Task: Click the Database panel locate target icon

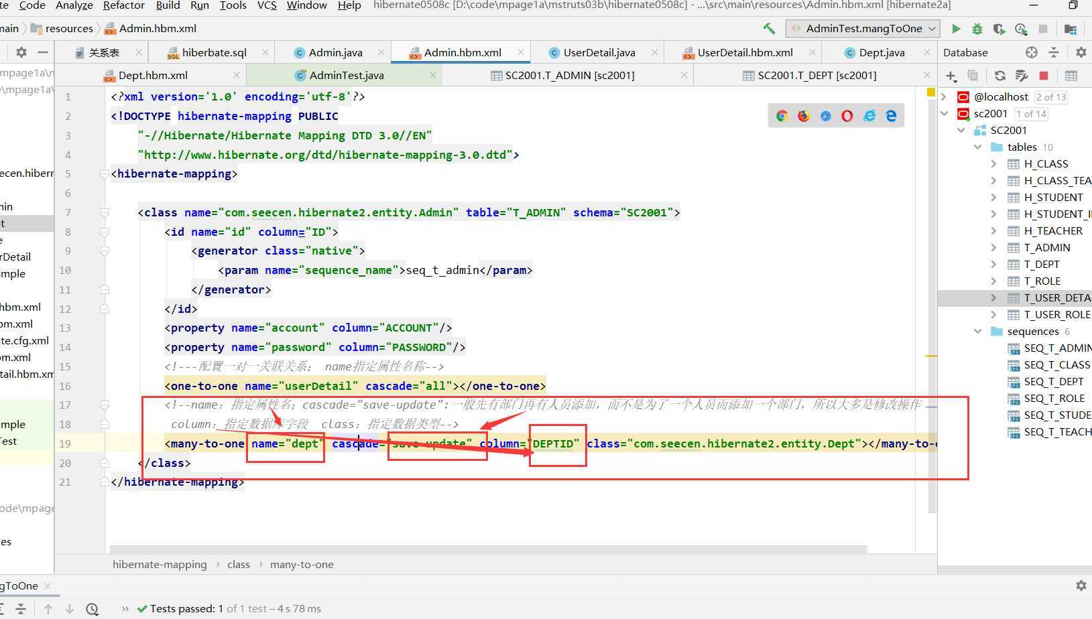Action: 1032,52
